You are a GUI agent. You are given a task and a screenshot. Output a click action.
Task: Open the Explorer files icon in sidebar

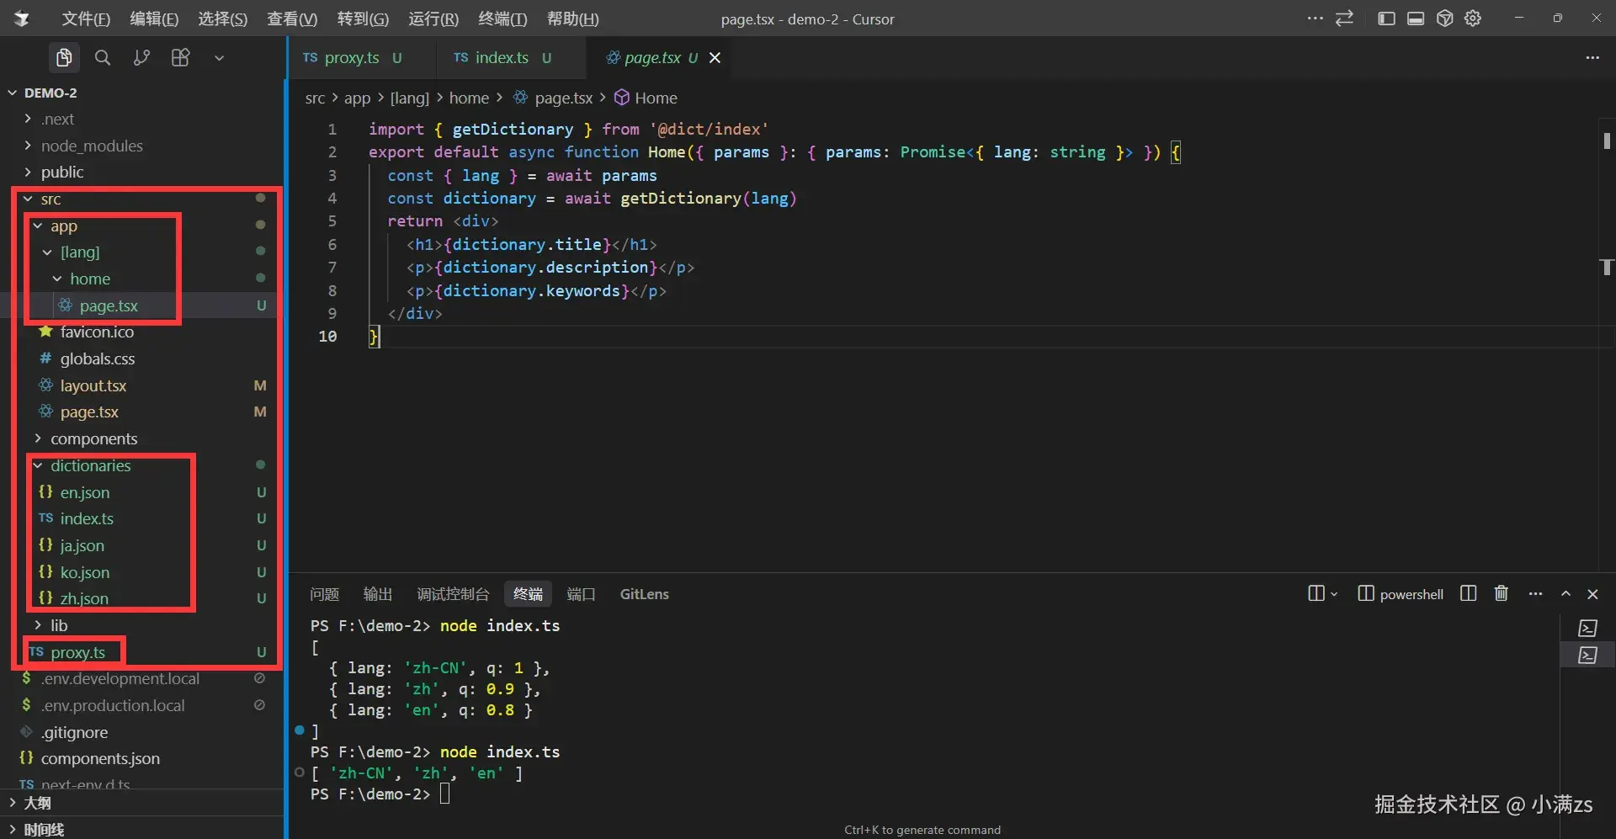point(64,57)
